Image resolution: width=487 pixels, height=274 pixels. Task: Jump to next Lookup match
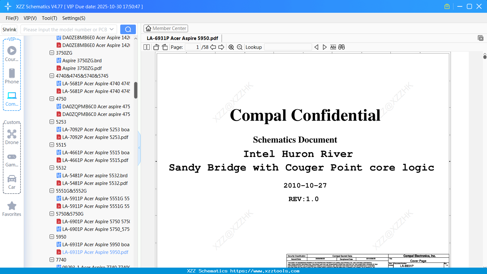tap(325, 47)
